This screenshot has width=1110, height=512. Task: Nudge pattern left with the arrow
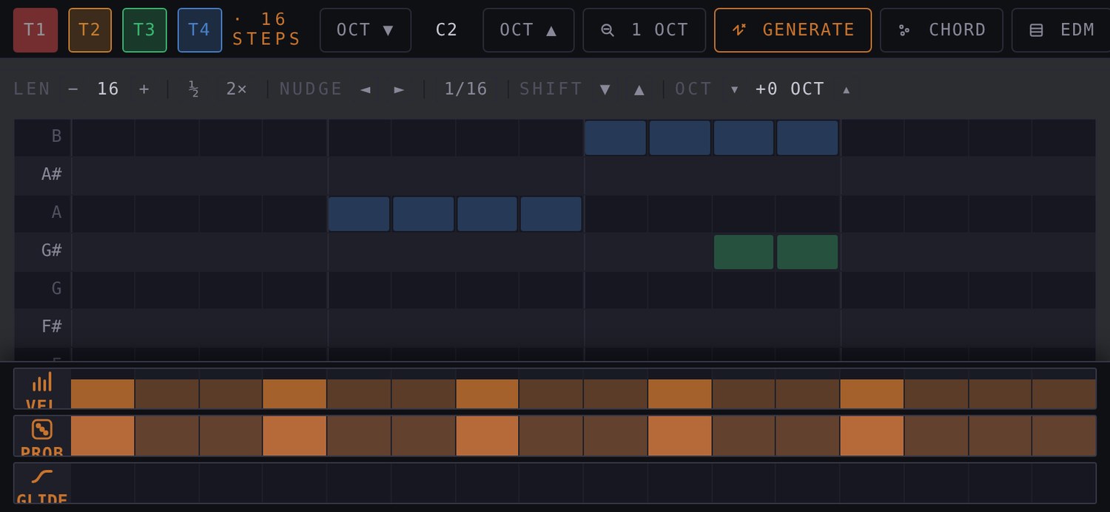366,89
